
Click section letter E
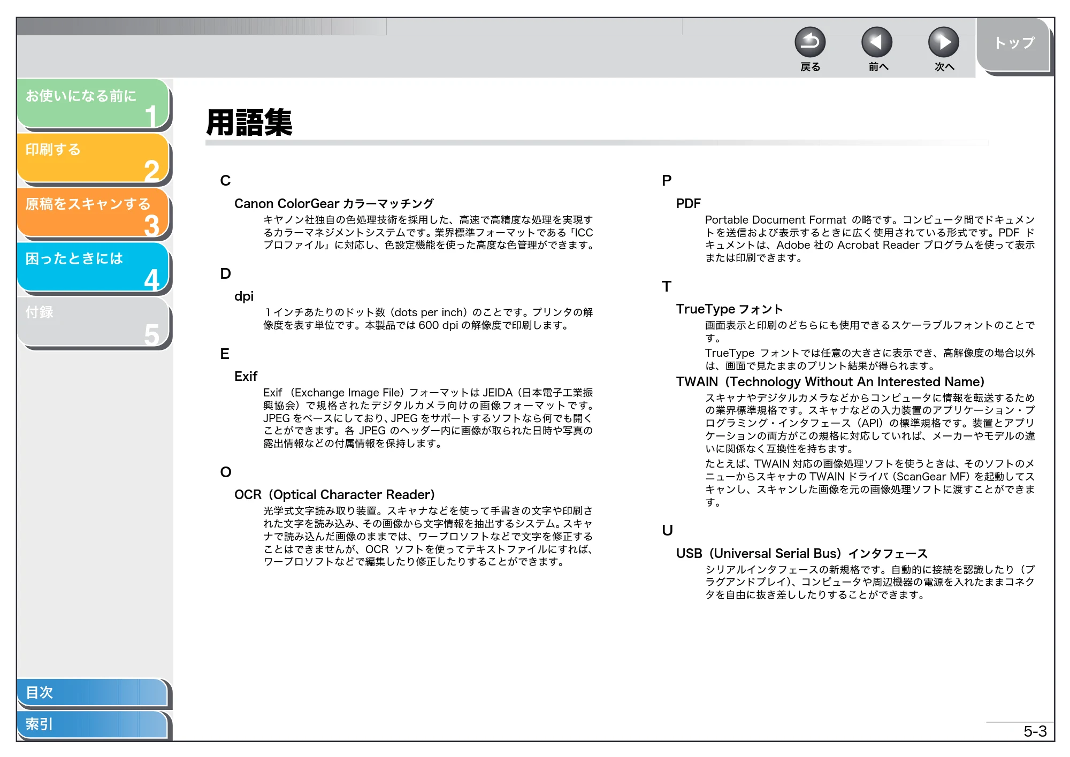(x=225, y=354)
